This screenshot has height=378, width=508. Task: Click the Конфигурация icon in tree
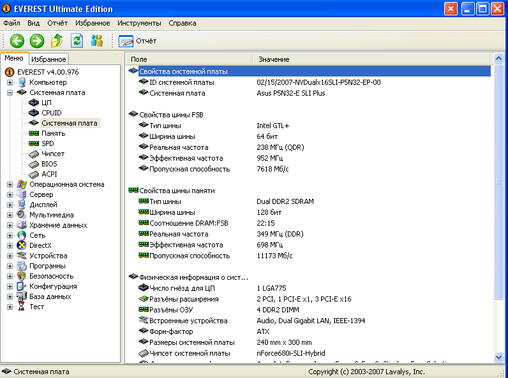point(22,286)
